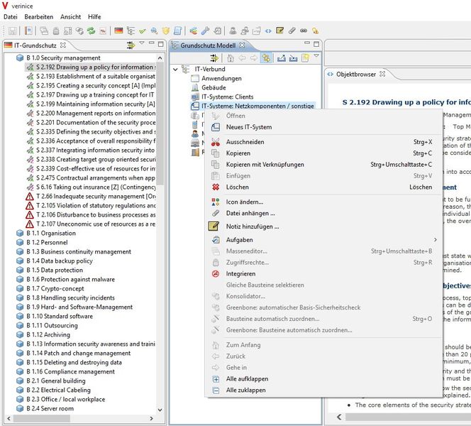471x426 pixels.
Task: Click the book icon in main toolbar
Action: tap(28, 31)
